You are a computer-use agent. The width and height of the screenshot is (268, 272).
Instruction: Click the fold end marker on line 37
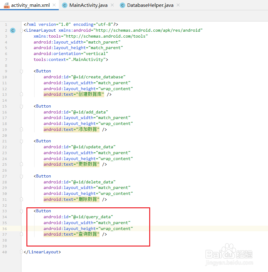[21, 234]
